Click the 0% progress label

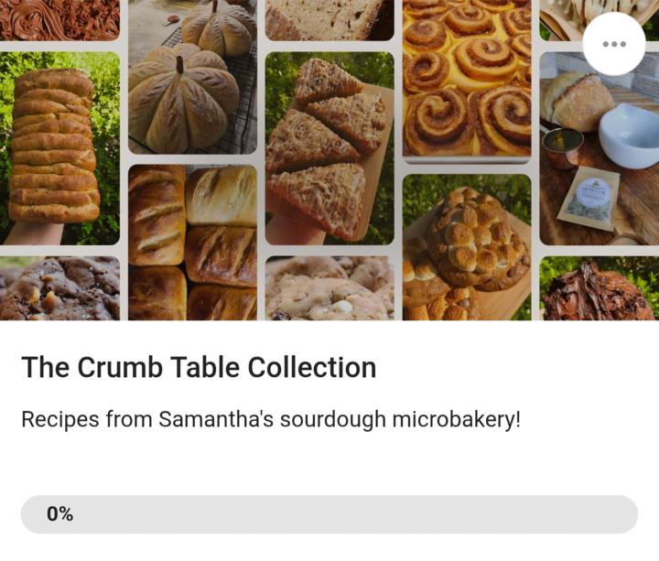pos(60,514)
